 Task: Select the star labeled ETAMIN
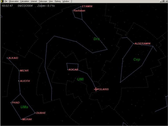(x=81, y=7)
